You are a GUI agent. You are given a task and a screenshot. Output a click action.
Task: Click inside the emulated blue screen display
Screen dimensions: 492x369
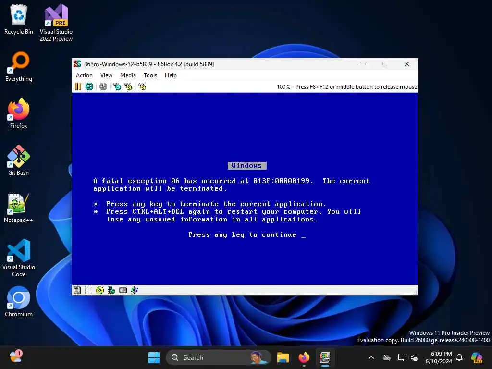coord(245,188)
